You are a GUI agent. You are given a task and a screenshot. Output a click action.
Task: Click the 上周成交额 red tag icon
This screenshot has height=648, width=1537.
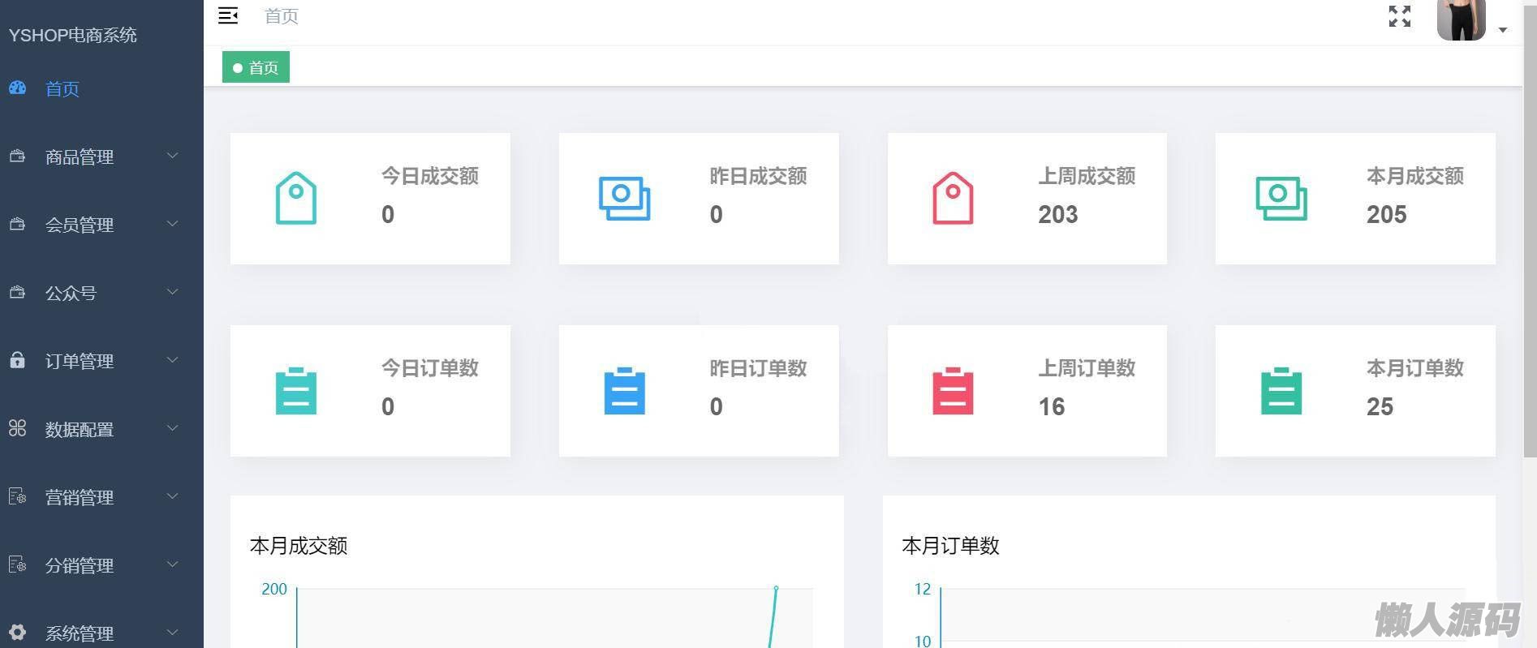coord(953,198)
